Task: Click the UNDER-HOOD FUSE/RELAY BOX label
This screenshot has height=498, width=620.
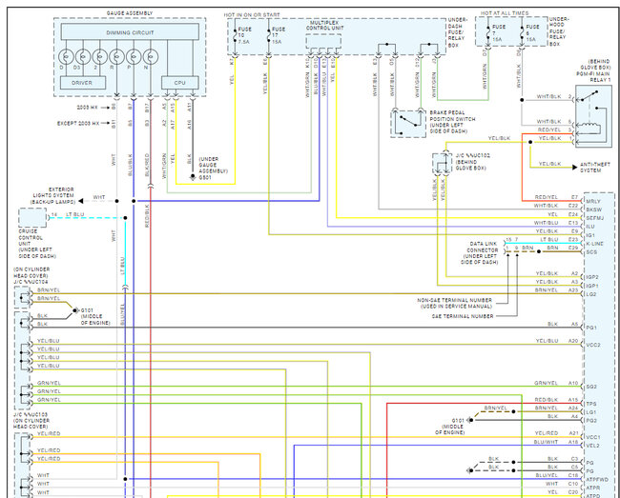Action: (559, 31)
